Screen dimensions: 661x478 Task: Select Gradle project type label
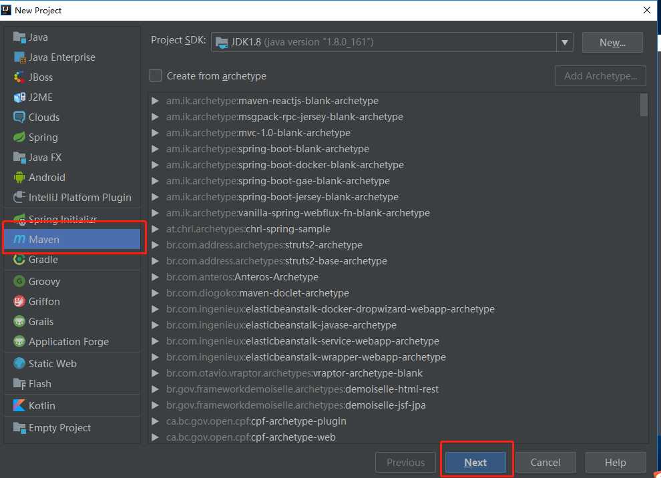(x=43, y=260)
